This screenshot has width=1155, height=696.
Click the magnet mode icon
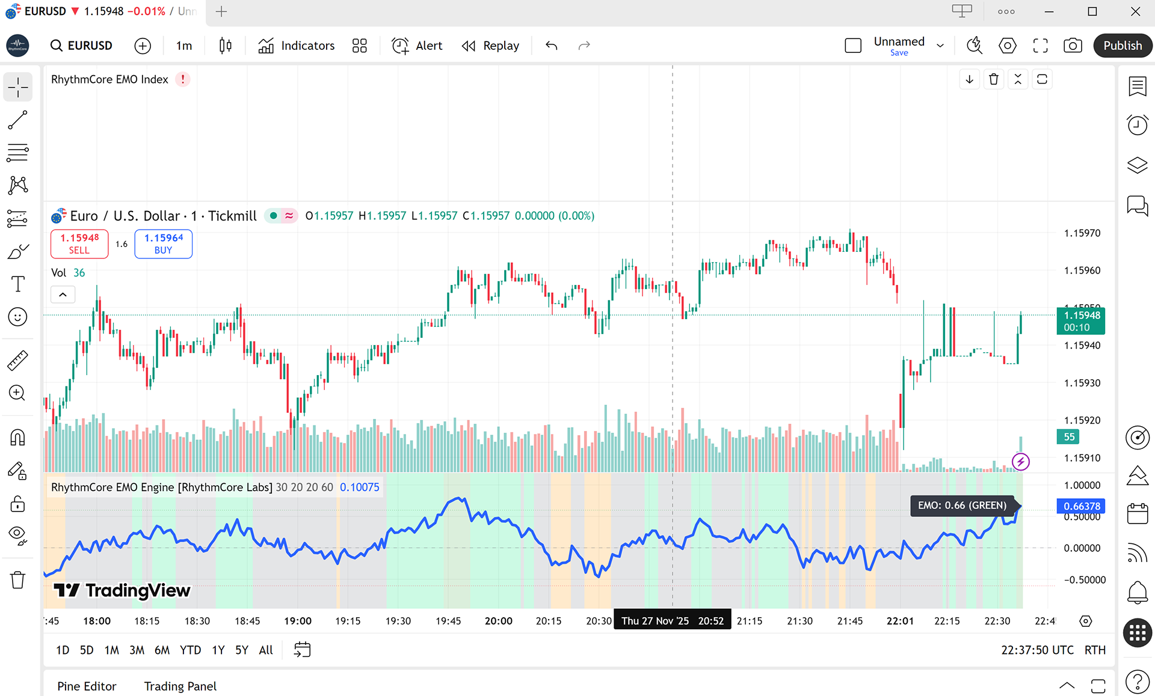click(17, 437)
